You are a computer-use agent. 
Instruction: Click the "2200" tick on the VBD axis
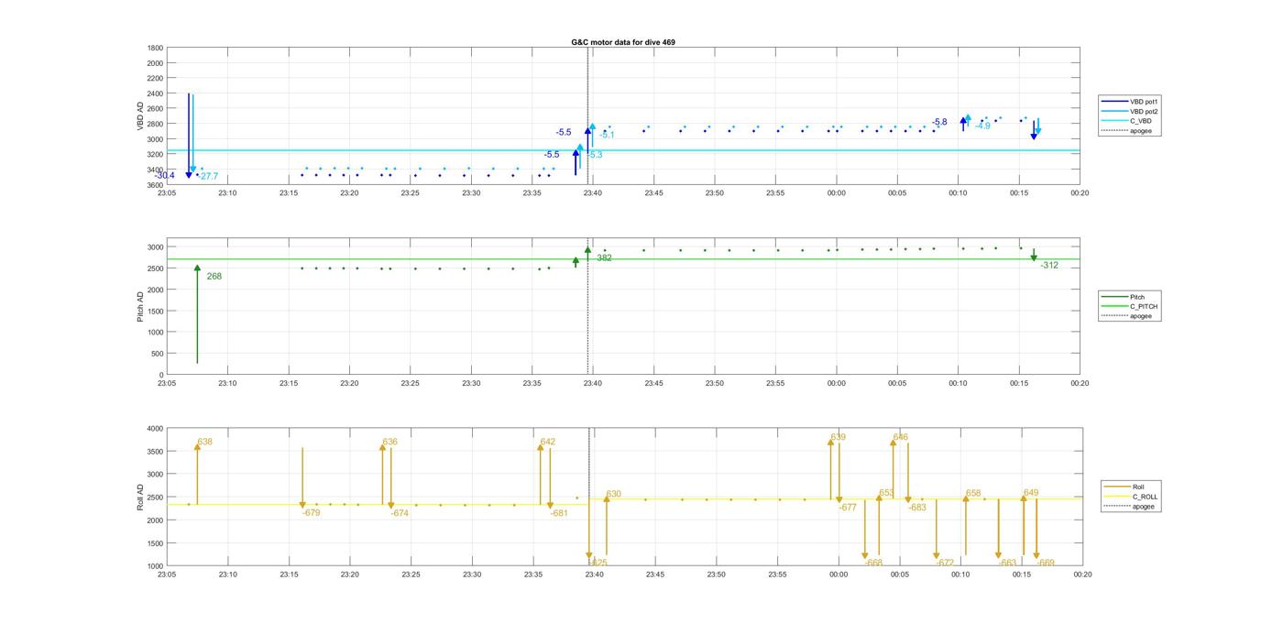[155, 79]
